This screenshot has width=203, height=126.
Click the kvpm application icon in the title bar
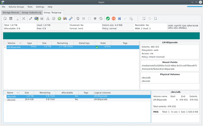2,2
